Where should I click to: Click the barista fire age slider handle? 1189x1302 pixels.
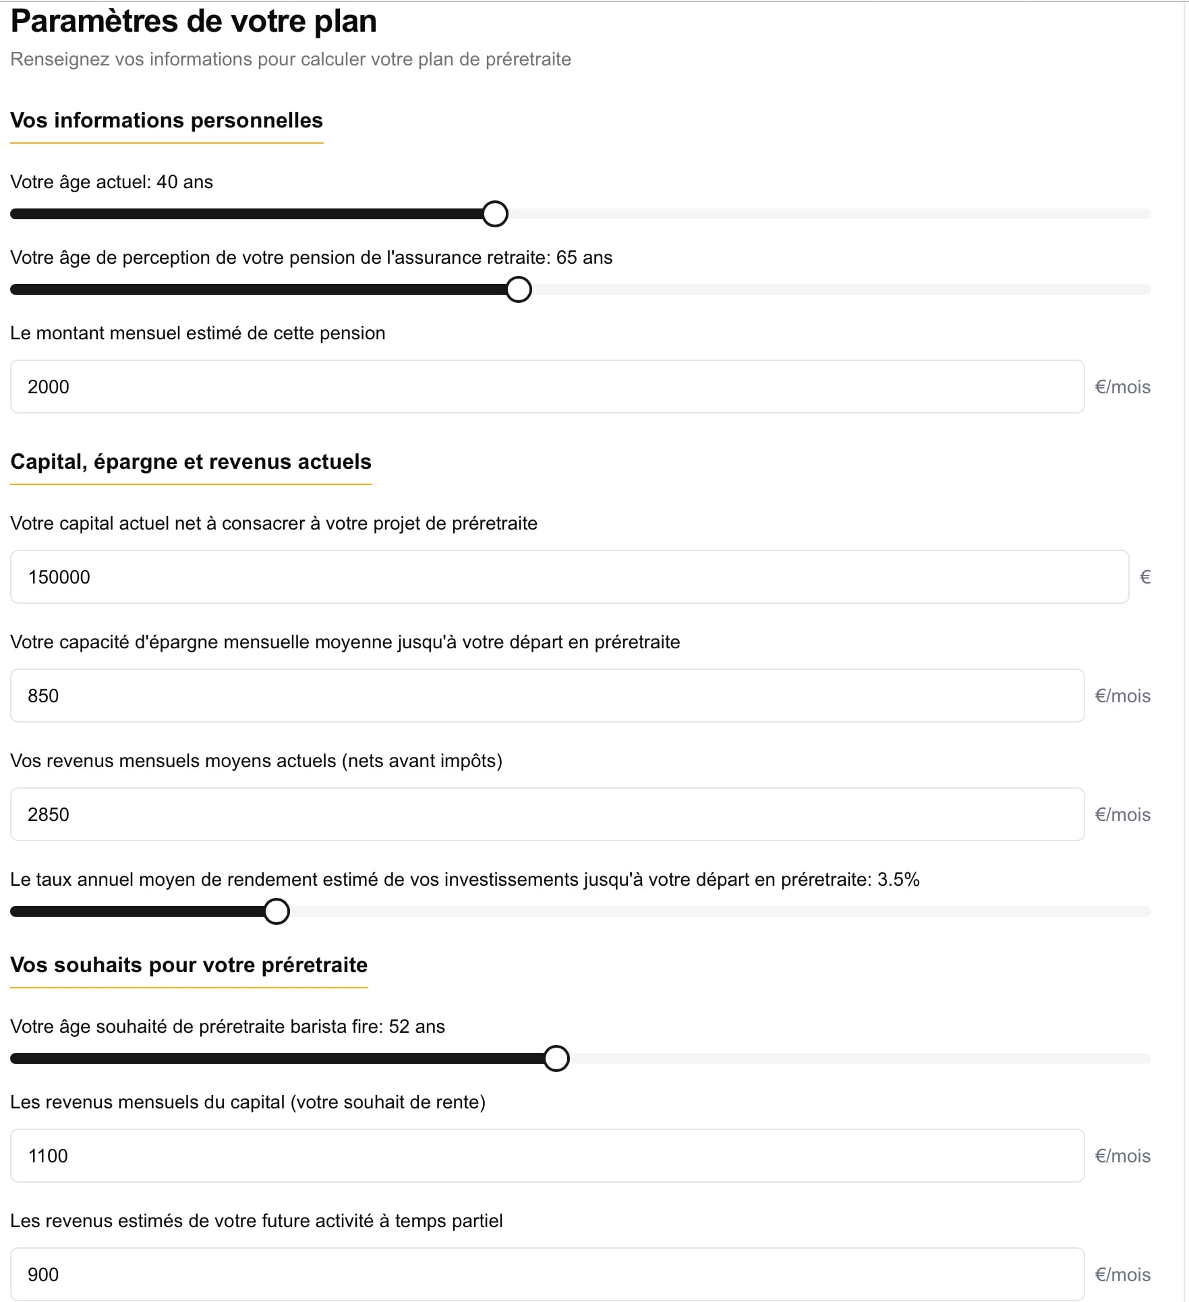pos(556,1058)
